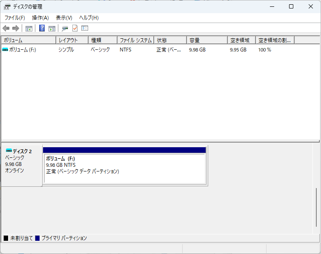Image resolution: width=321 pixels, height=254 pixels.
Task: Toggle the console tree pane icon
Action: pos(29,29)
